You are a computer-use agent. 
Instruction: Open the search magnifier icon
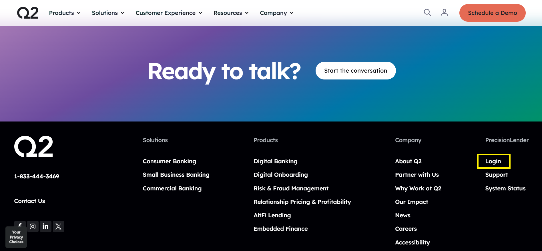pyautogui.click(x=427, y=12)
